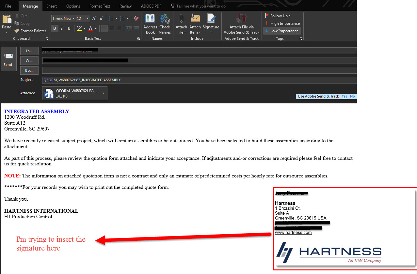Click the Cut scissors icon
This screenshot has height=274, width=417.
pyautogui.click(x=17, y=16)
